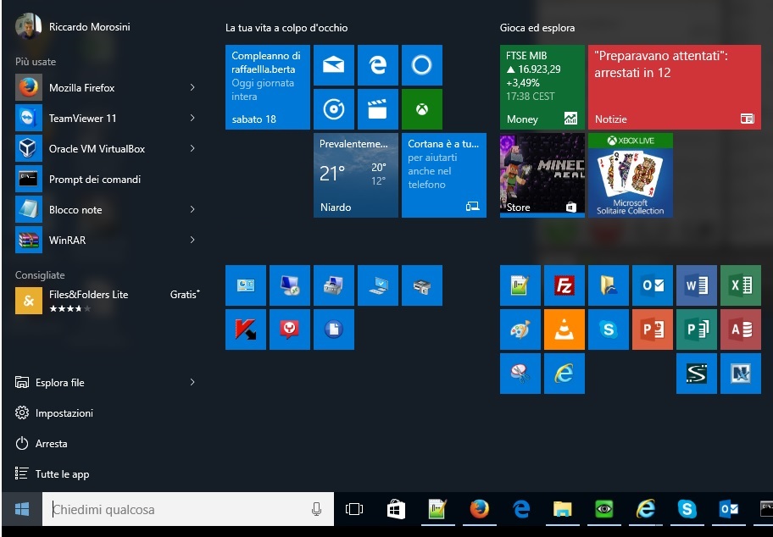The height and width of the screenshot is (537, 773).
Task: Open the printer devices tile
Action: tap(422, 285)
